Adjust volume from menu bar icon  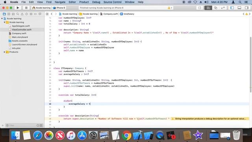pos(206,2)
